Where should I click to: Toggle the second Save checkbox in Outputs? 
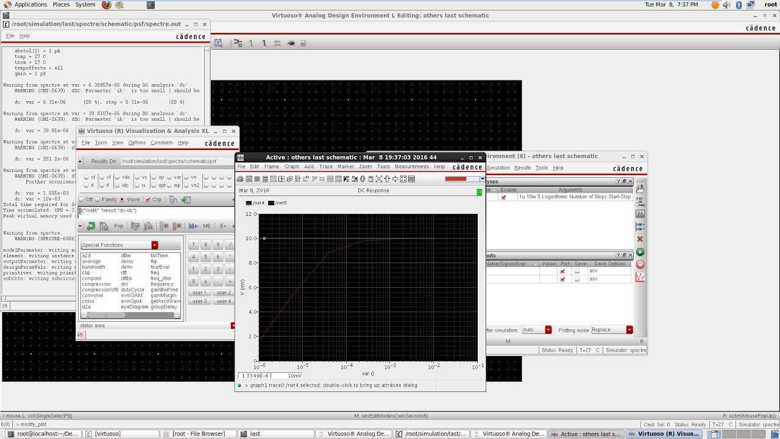pyautogui.click(x=577, y=279)
